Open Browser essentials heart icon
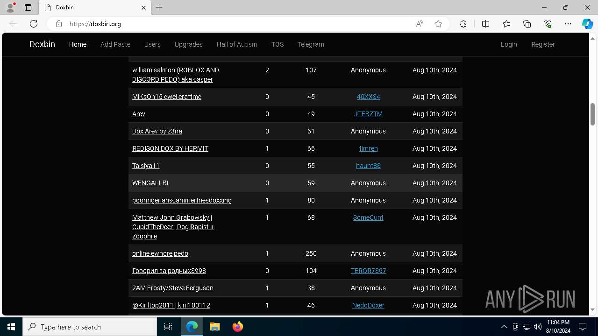The height and width of the screenshot is (336, 598). click(x=548, y=24)
